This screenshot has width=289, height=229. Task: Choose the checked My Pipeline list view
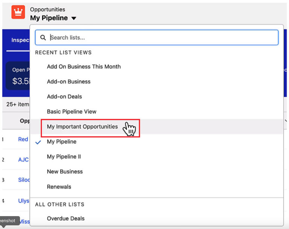click(x=61, y=142)
